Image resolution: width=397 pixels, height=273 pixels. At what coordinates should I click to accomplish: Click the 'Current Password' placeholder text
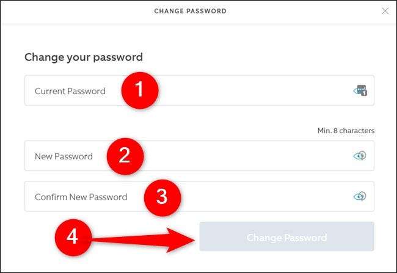coord(70,91)
